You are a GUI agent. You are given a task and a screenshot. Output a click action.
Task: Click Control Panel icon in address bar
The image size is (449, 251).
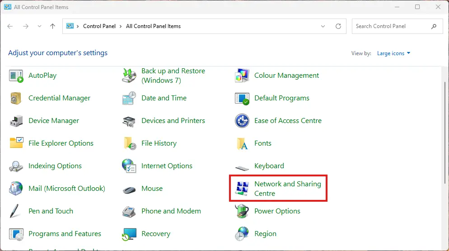(70, 26)
